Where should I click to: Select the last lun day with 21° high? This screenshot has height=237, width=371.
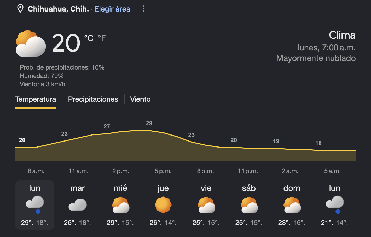pyautogui.click(x=334, y=205)
